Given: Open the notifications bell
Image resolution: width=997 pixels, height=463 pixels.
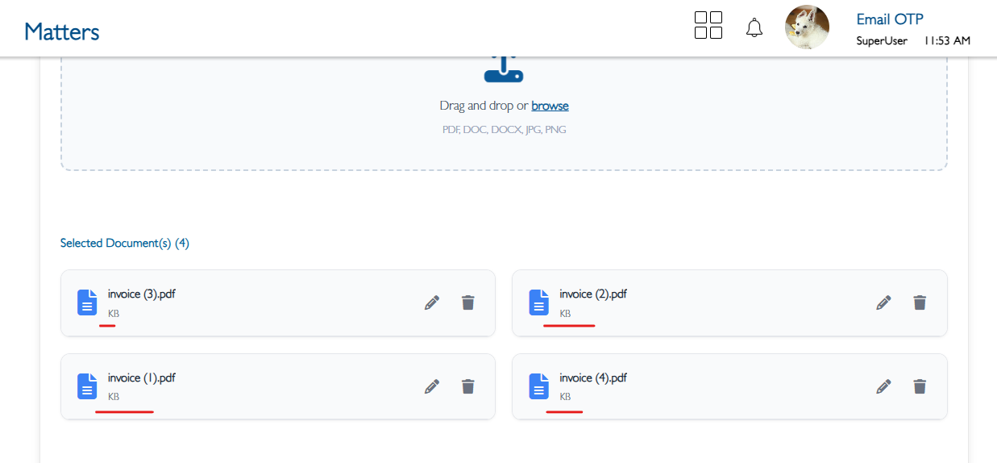Looking at the screenshot, I should (x=754, y=28).
